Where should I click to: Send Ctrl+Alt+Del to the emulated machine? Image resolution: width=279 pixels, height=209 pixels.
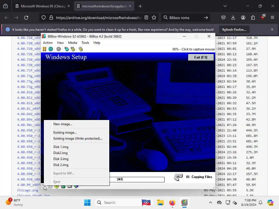tap(66, 49)
